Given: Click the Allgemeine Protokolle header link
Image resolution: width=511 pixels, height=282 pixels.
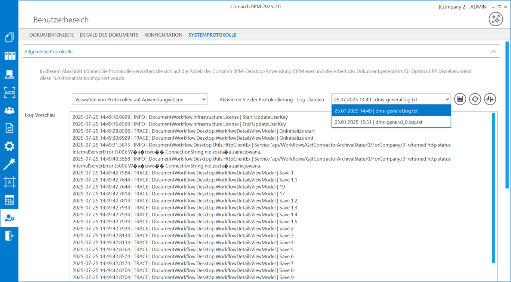Looking at the screenshot, I should pyautogui.click(x=49, y=52).
